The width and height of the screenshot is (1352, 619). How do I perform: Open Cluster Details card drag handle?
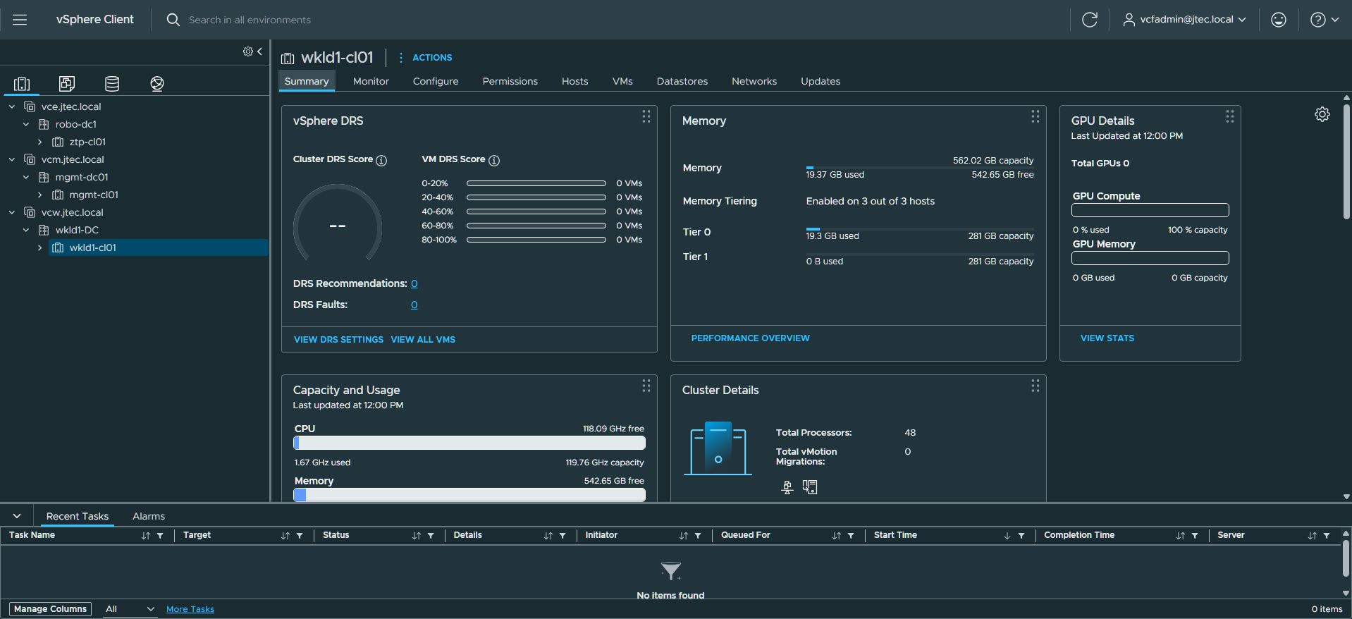point(1035,386)
